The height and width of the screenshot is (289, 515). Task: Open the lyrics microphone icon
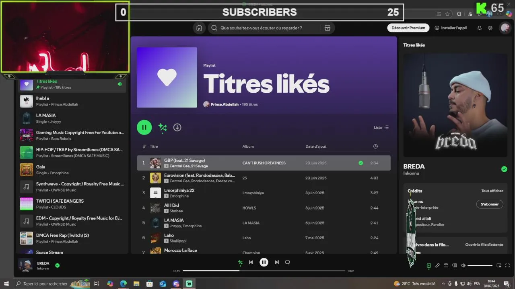pyautogui.click(x=437, y=265)
